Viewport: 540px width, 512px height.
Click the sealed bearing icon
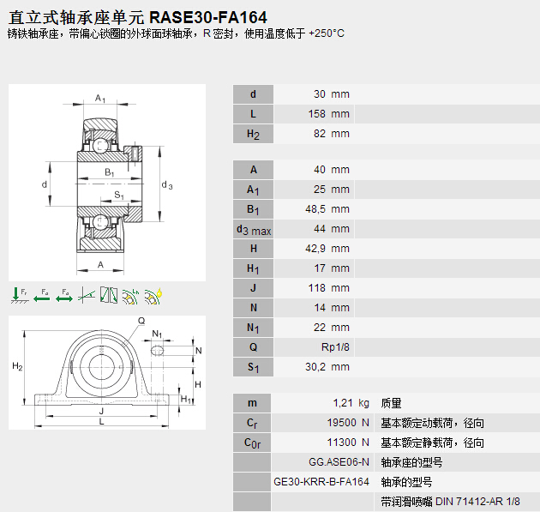coord(108,294)
